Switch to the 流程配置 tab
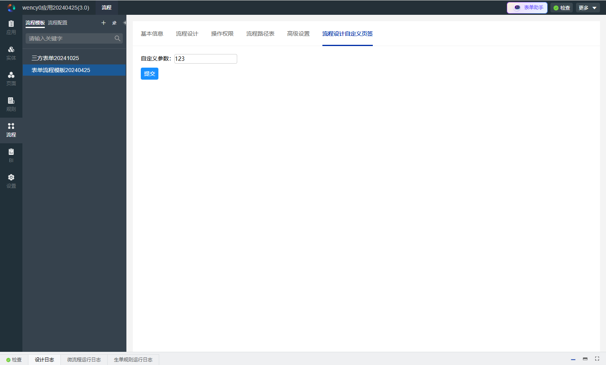This screenshot has width=606, height=365. tap(58, 23)
